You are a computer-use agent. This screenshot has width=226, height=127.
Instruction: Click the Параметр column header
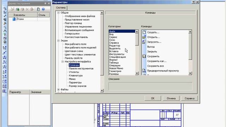[x=19, y=92]
